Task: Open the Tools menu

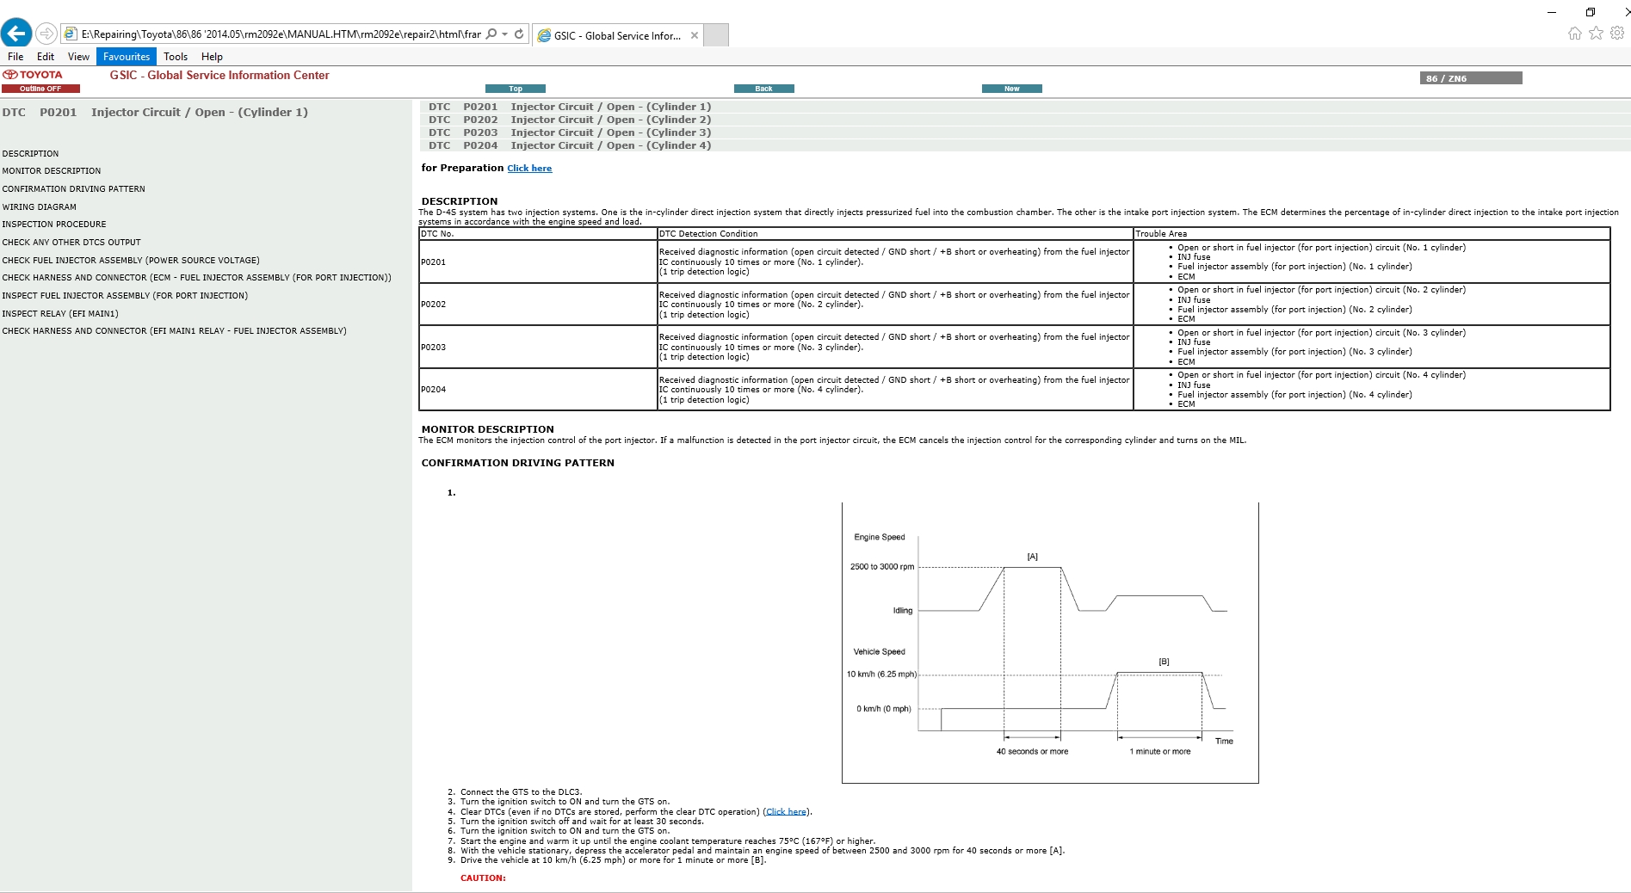Action: 176,57
